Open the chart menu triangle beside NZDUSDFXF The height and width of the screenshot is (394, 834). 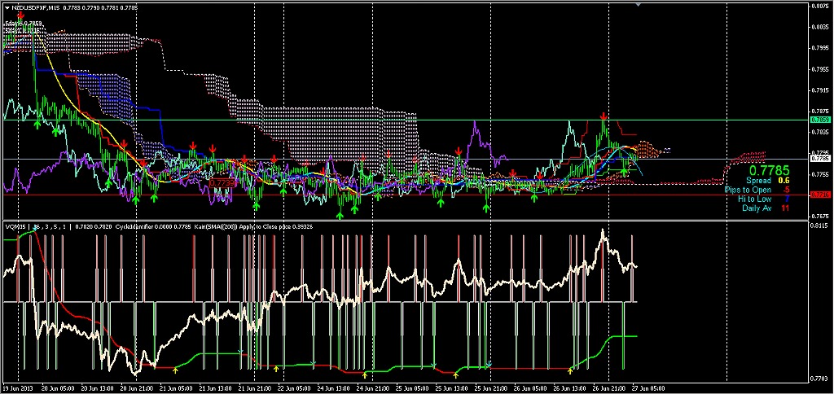point(7,7)
